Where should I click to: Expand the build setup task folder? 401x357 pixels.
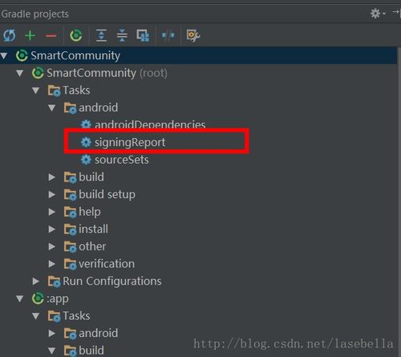tap(52, 194)
